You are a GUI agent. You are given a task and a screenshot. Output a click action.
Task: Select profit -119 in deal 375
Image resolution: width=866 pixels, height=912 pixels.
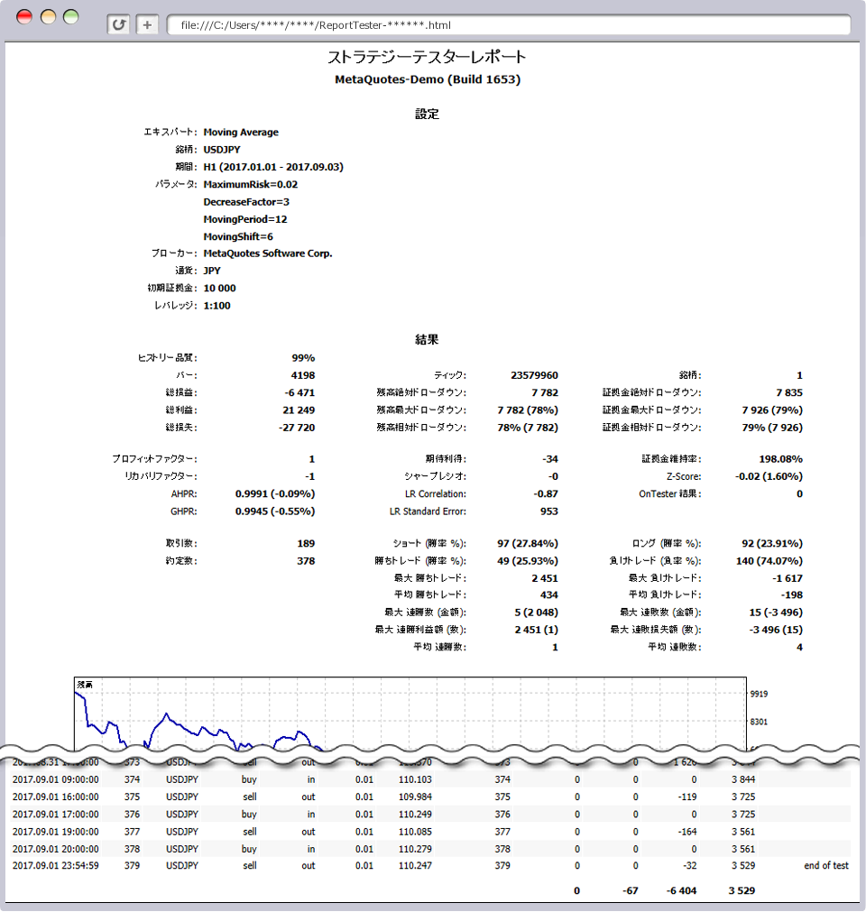coord(687,797)
